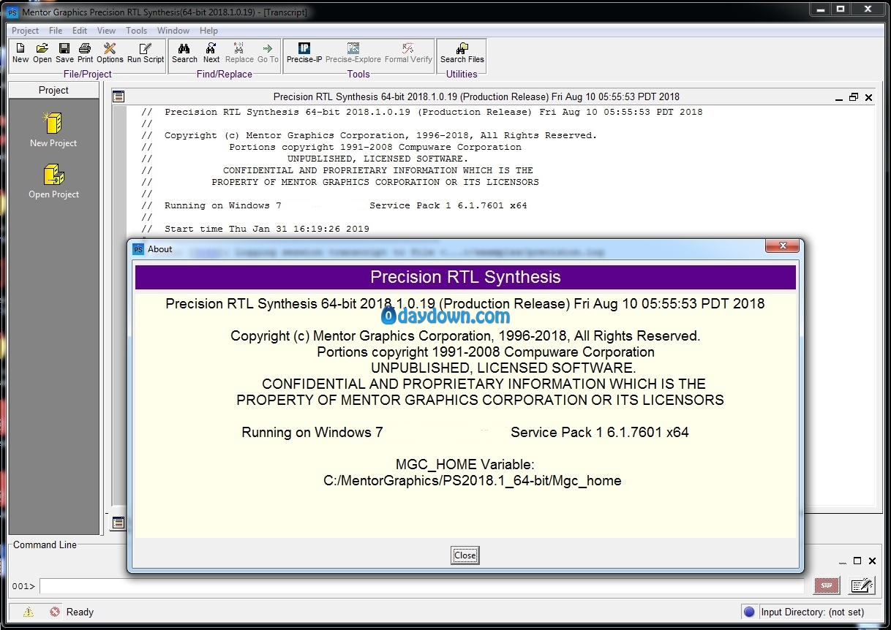The height and width of the screenshot is (630, 891).
Task: Click the "Copyright (c) Mentor Graphics" line in About
Action: click(x=465, y=336)
